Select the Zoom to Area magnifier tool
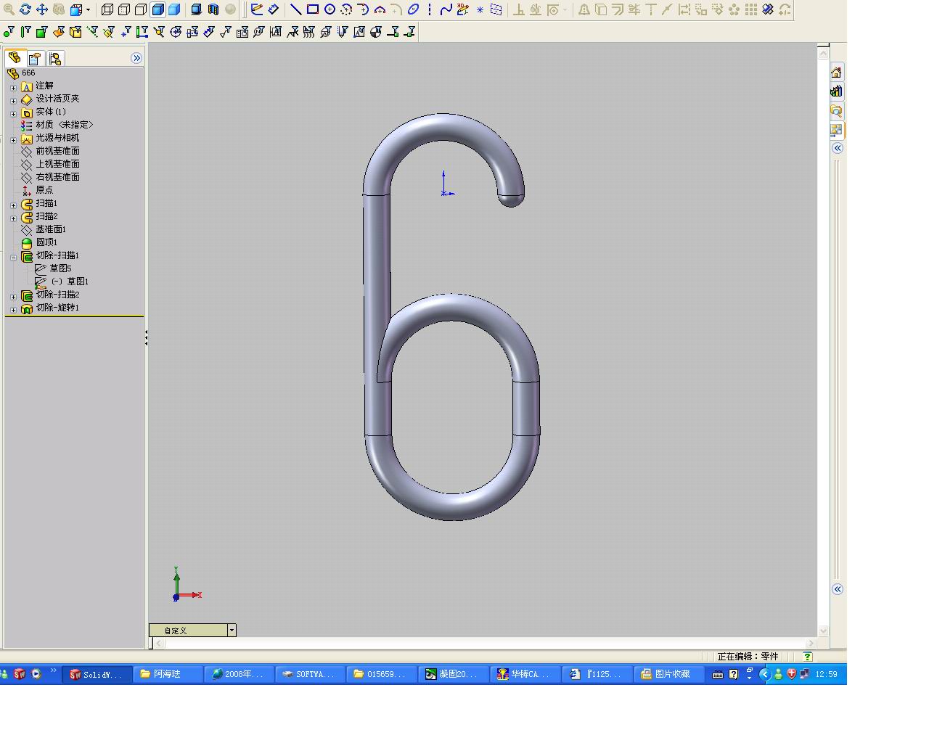The width and height of the screenshot is (929, 743). (x=9, y=9)
